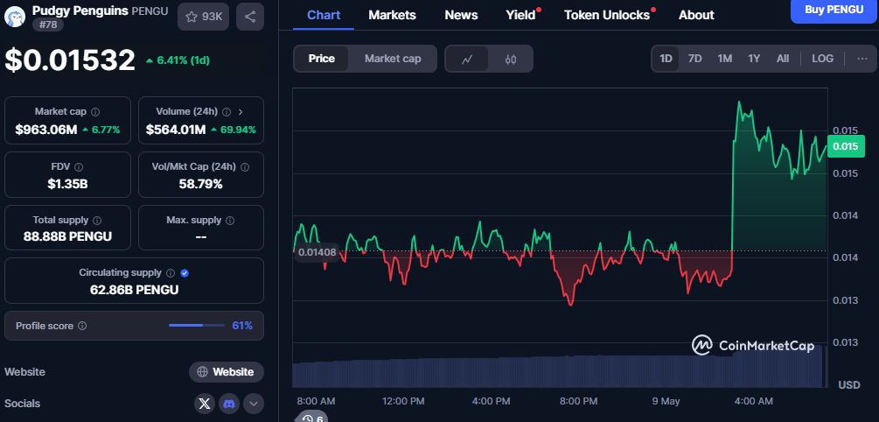Image resolution: width=879 pixels, height=422 pixels.
Task: Click the 62.86B PENGU circulating supply value
Action: [135, 290]
